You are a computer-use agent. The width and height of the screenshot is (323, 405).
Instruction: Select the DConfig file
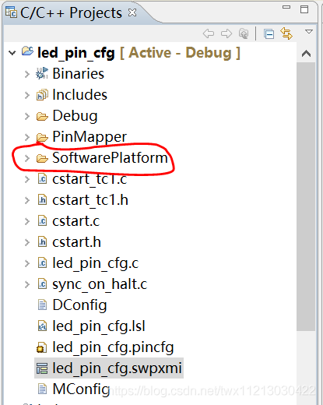[x=79, y=305]
